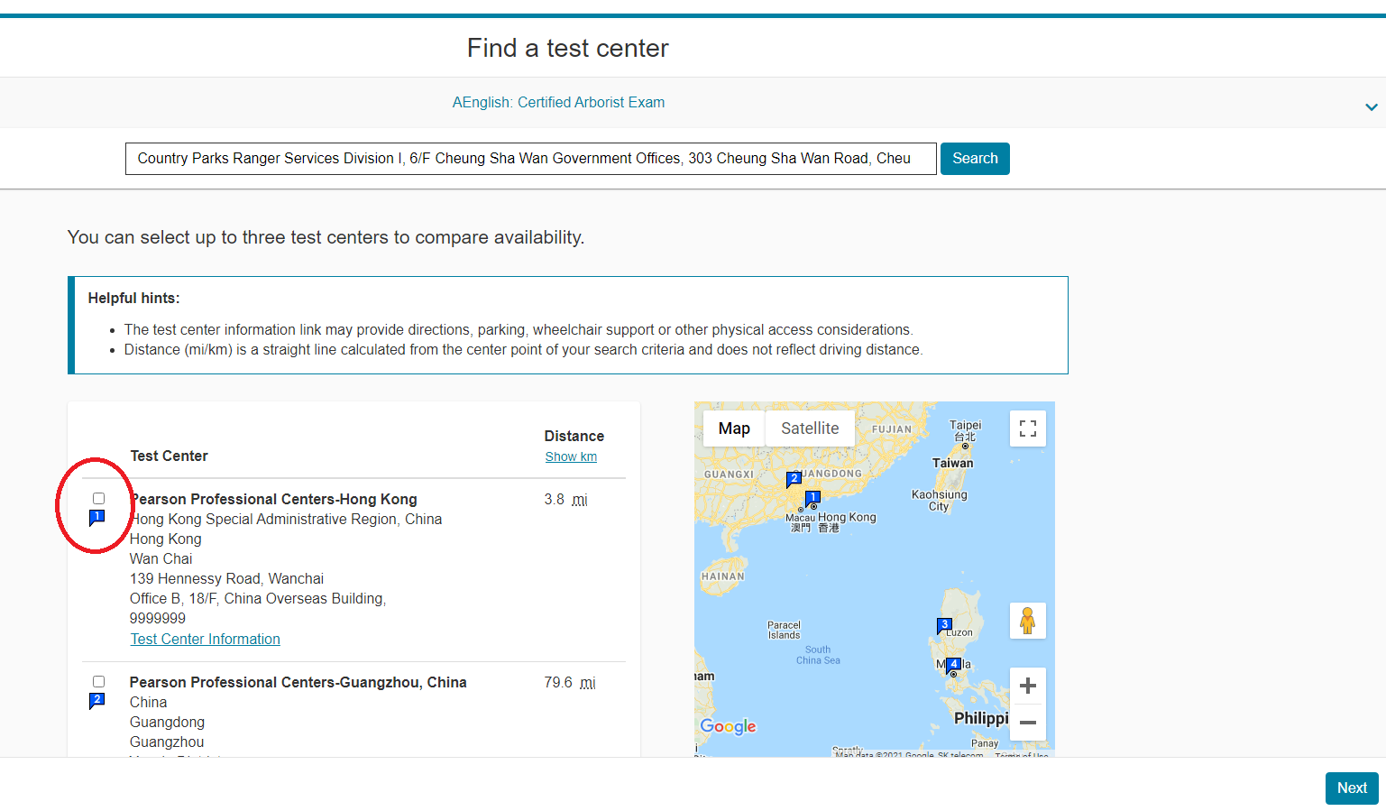Screen dimensions: 1386x811
Task: Focus the address search input field
Action: 531,159
